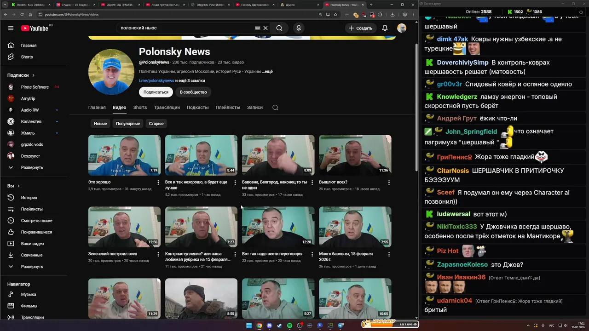Select the Старые sort chip

click(156, 124)
